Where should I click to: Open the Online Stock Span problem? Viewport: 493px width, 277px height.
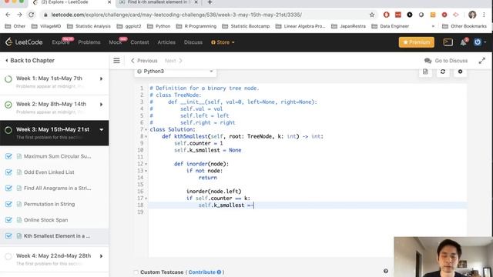tap(46, 220)
